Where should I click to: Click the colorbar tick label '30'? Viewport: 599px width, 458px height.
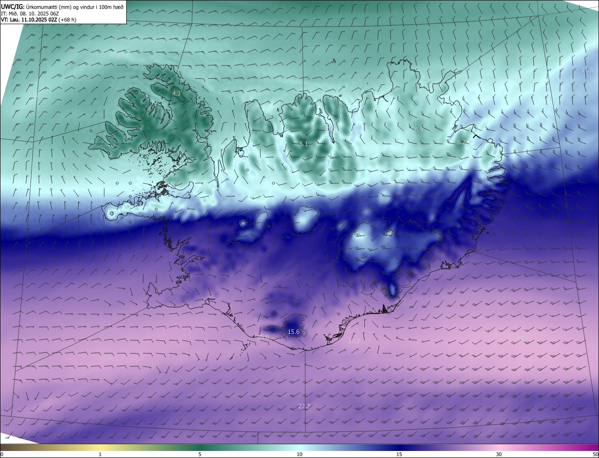pos(499,454)
